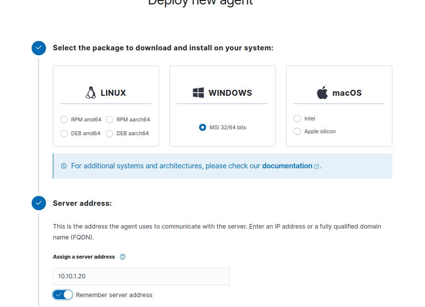
Task: Pick the Apple silicon package
Action: pos(297,131)
